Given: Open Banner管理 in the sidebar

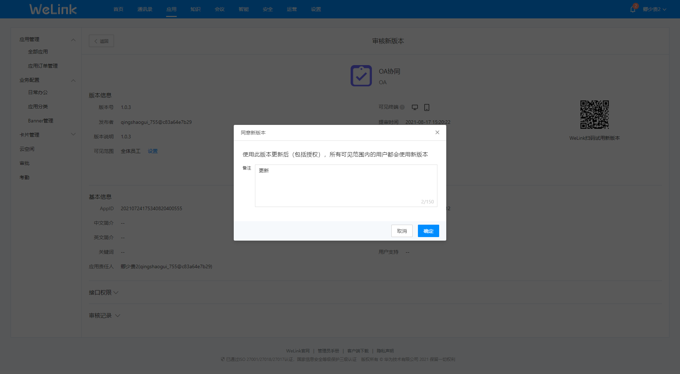Looking at the screenshot, I should coord(41,121).
